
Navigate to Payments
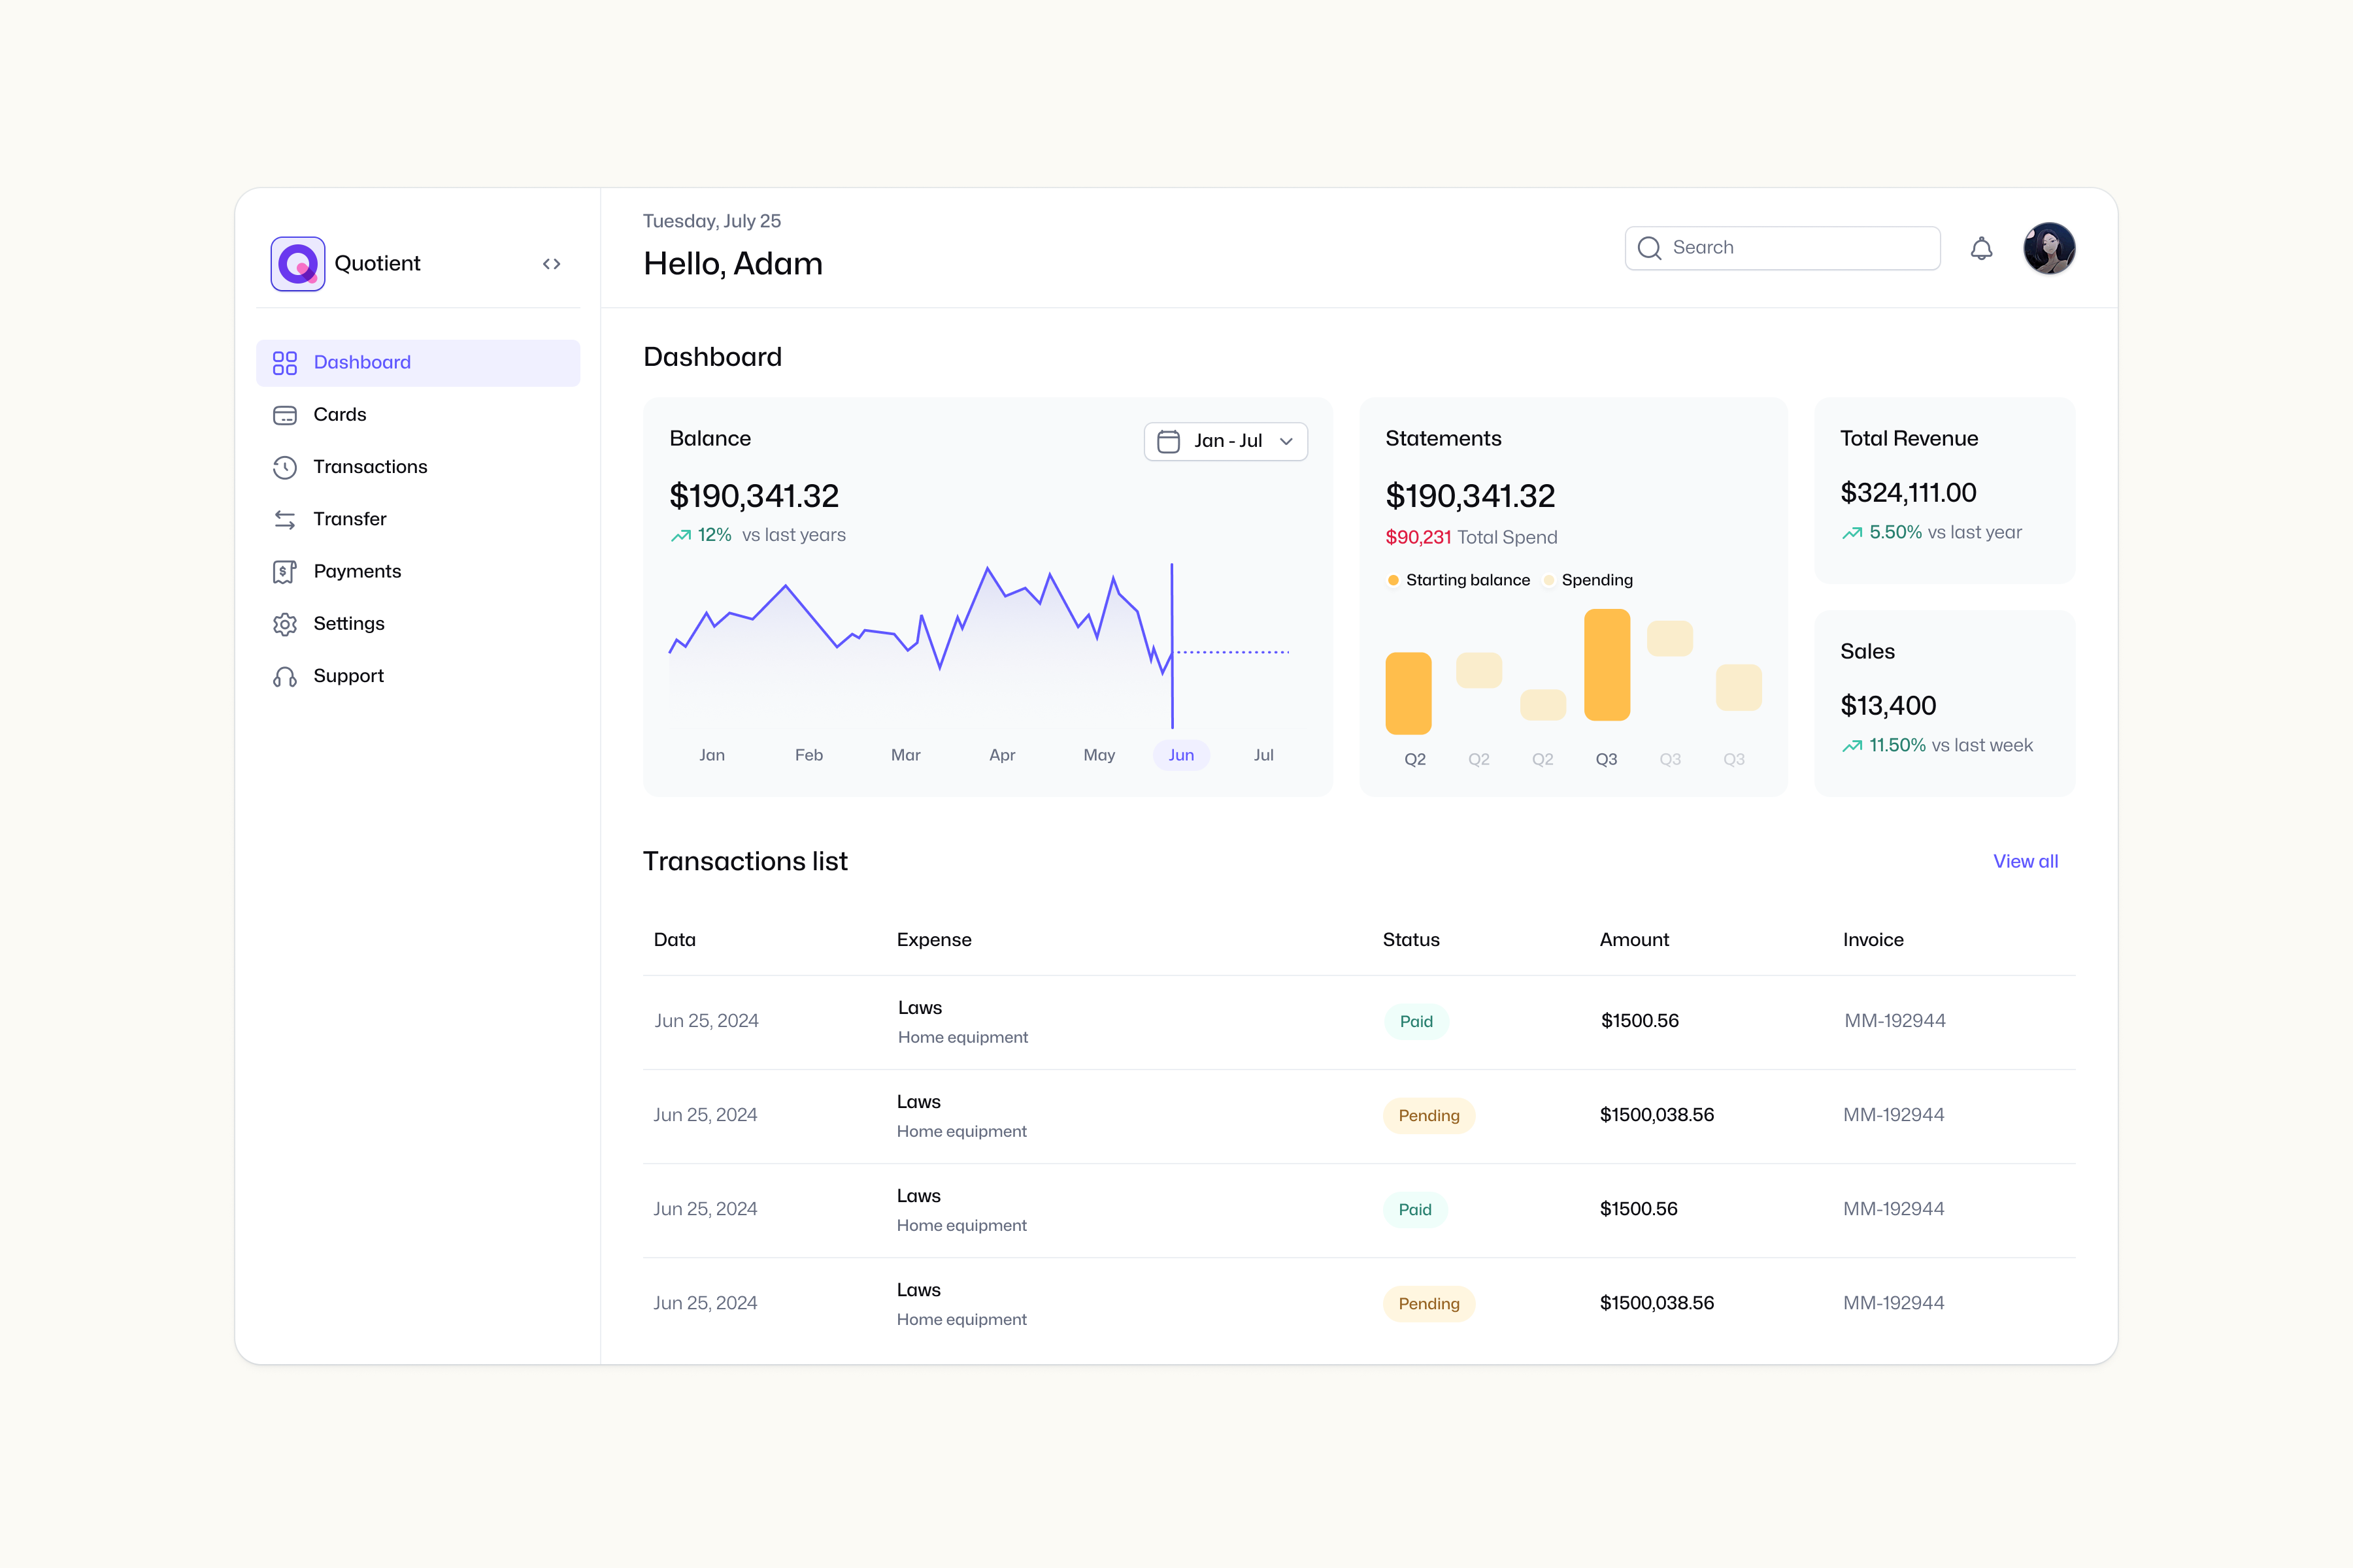[418, 571]
